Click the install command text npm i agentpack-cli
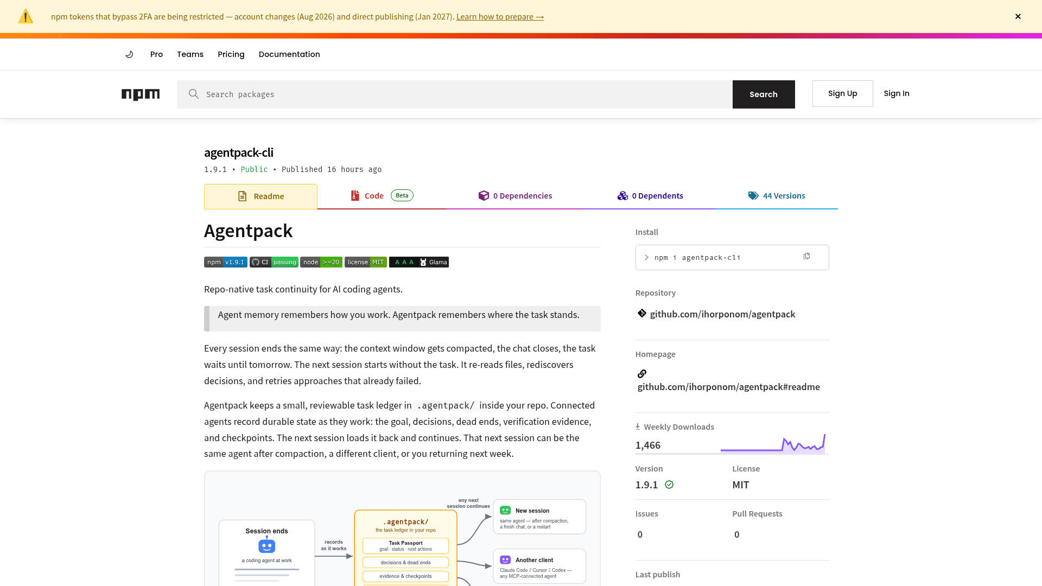This screenshot has width=1042, height=586. point(697,258)
